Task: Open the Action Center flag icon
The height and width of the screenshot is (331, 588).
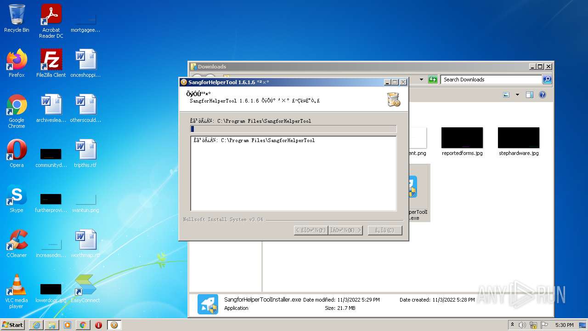Action: click(544, 325)
